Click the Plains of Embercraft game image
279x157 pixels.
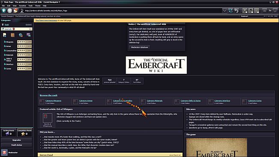pyautogui.click(x=216, y=148)
